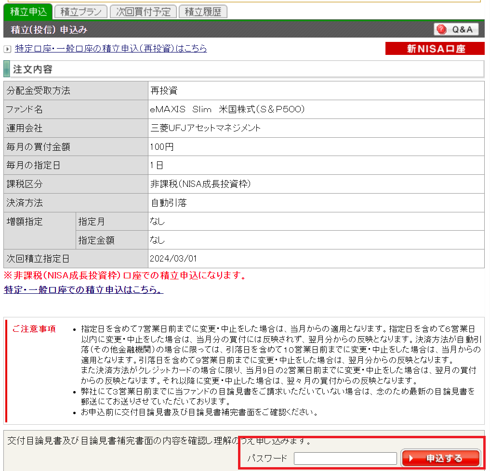View the 積立履歴 tab
This screenshot has width=490, height=471.
203,12
